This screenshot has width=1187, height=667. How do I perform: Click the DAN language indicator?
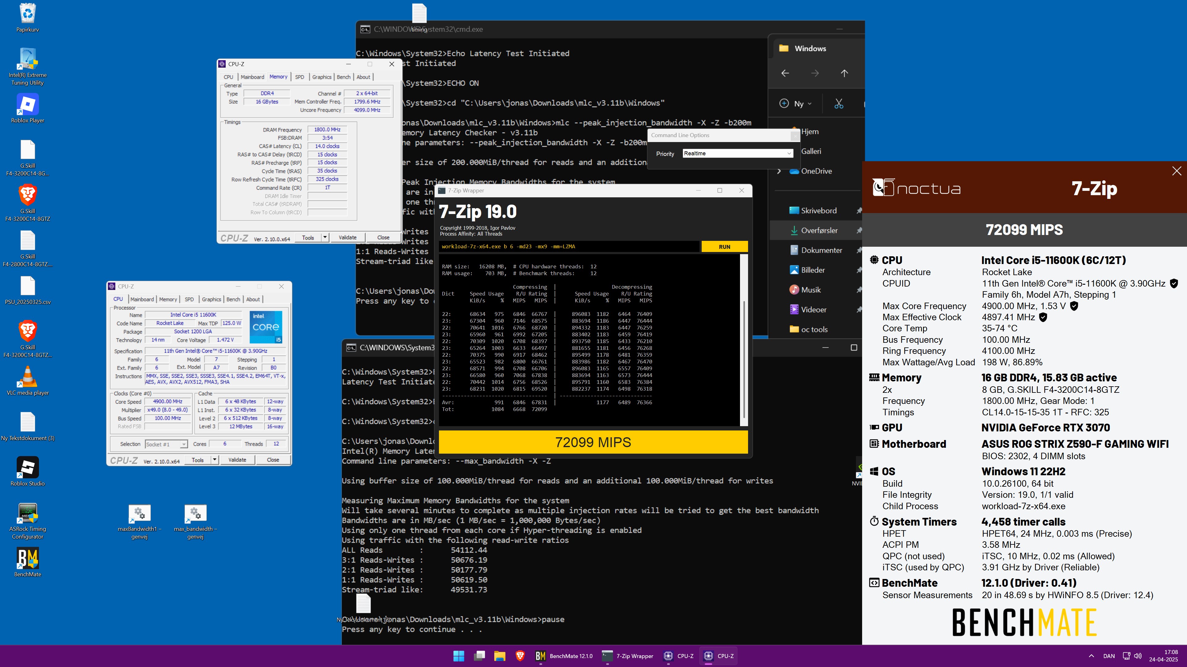pos(1109,656)
